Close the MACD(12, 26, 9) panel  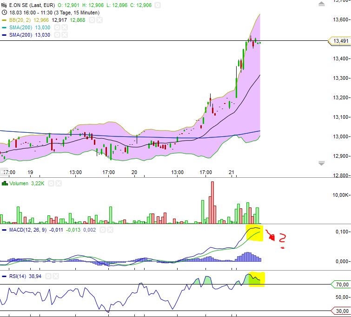pos(110,230)
